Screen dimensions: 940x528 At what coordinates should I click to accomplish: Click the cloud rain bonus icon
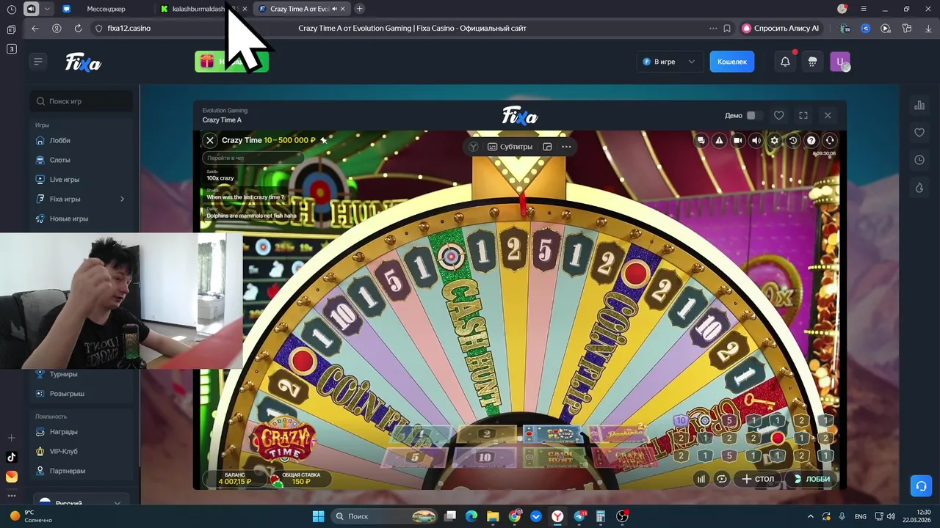coord(812,62)
